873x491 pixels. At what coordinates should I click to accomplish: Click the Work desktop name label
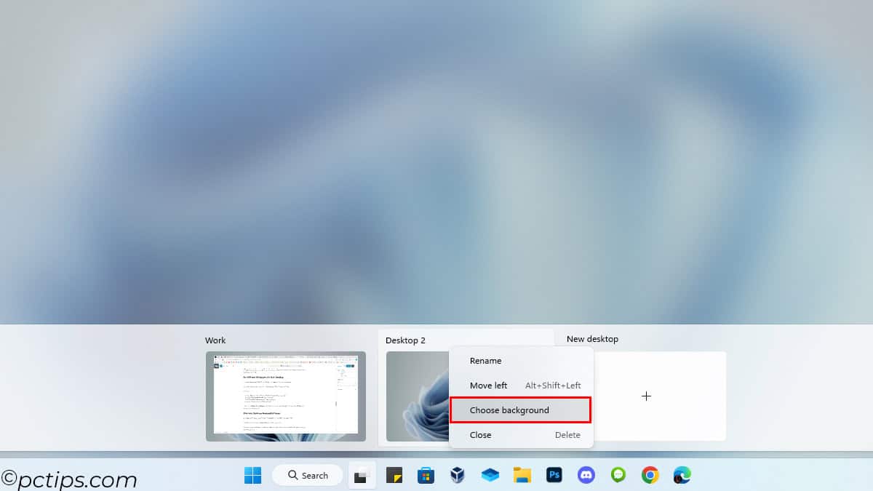pos(215,340)
